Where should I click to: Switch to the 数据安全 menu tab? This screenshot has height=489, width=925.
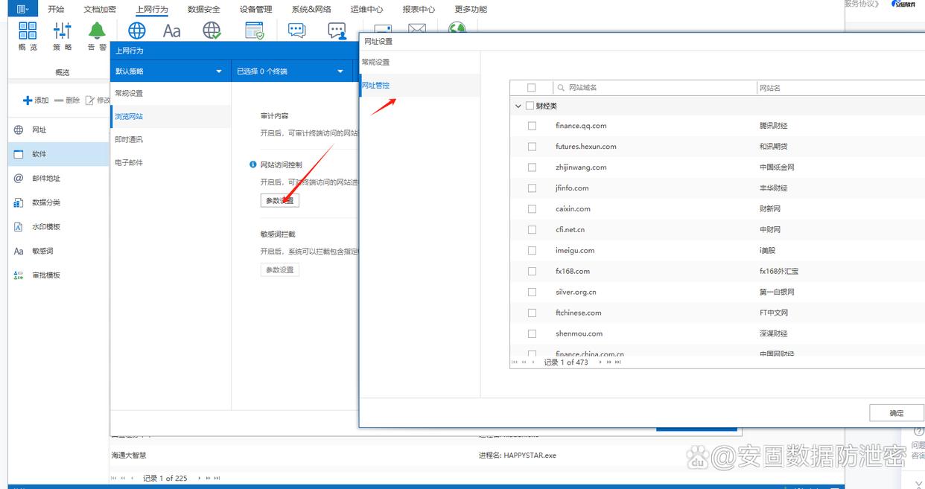[x=203, y=10]
